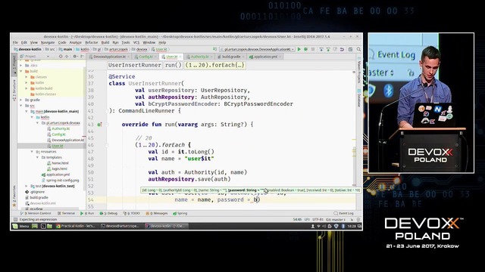Open the Navigate menu

[x=48, y=42]
